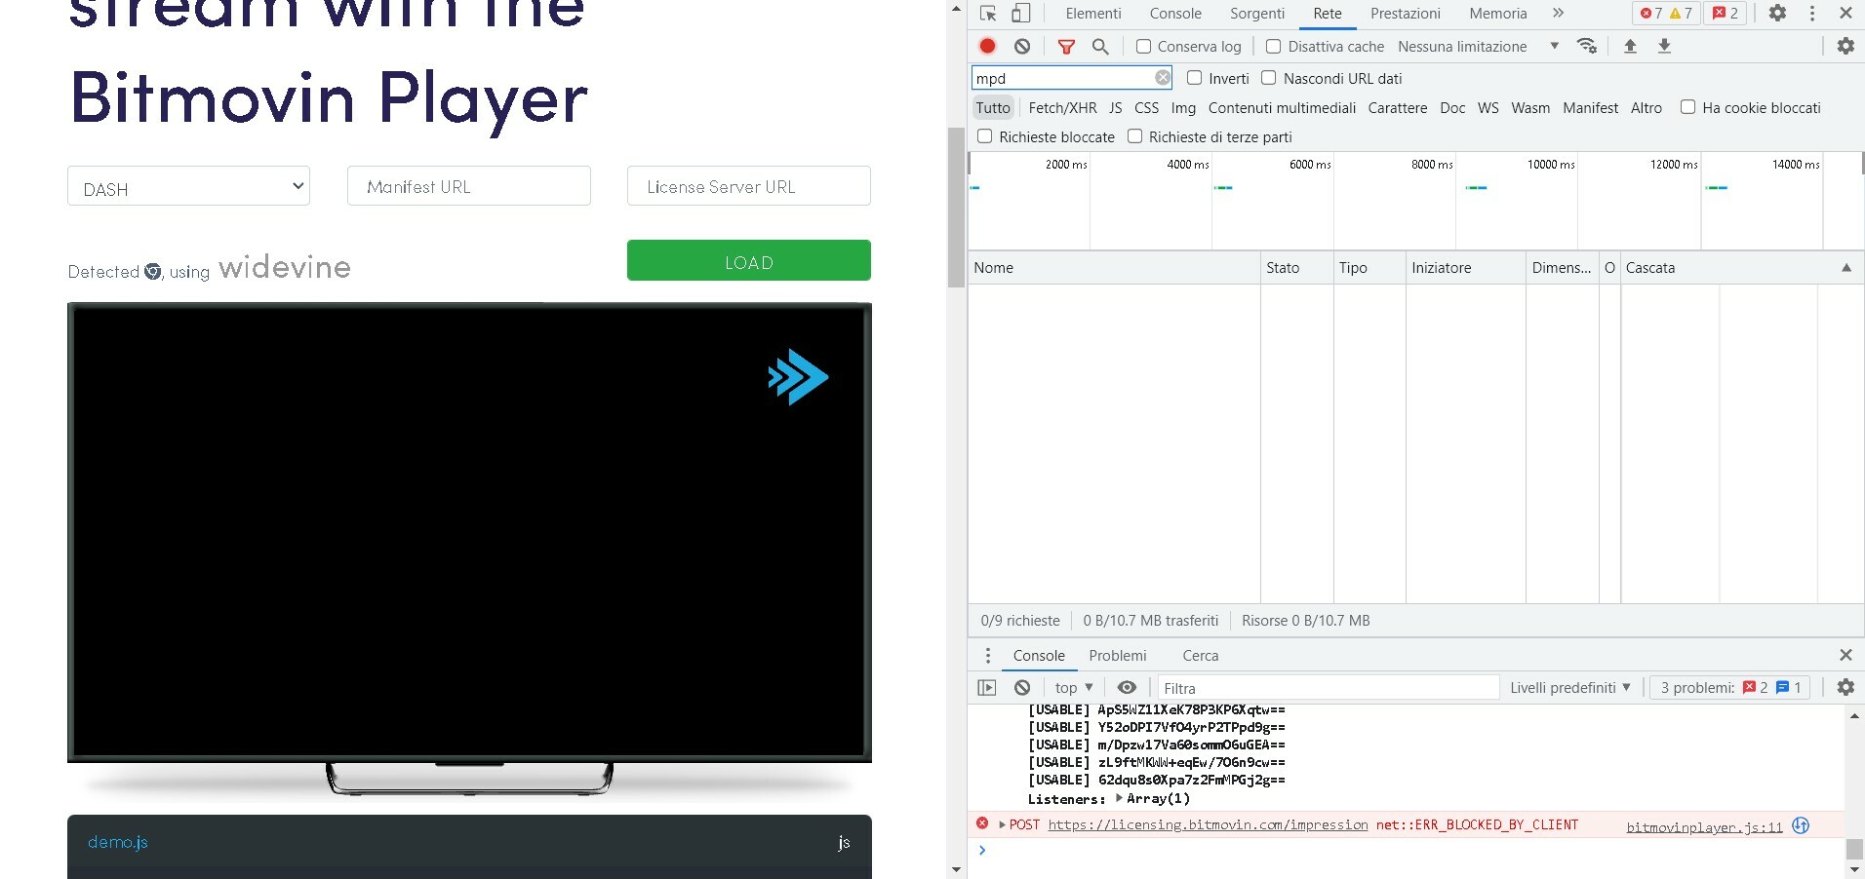Viewport: 1865px width, 879px height.
Task: Toggle the device toolbar icon
Action: point(1020,14)
